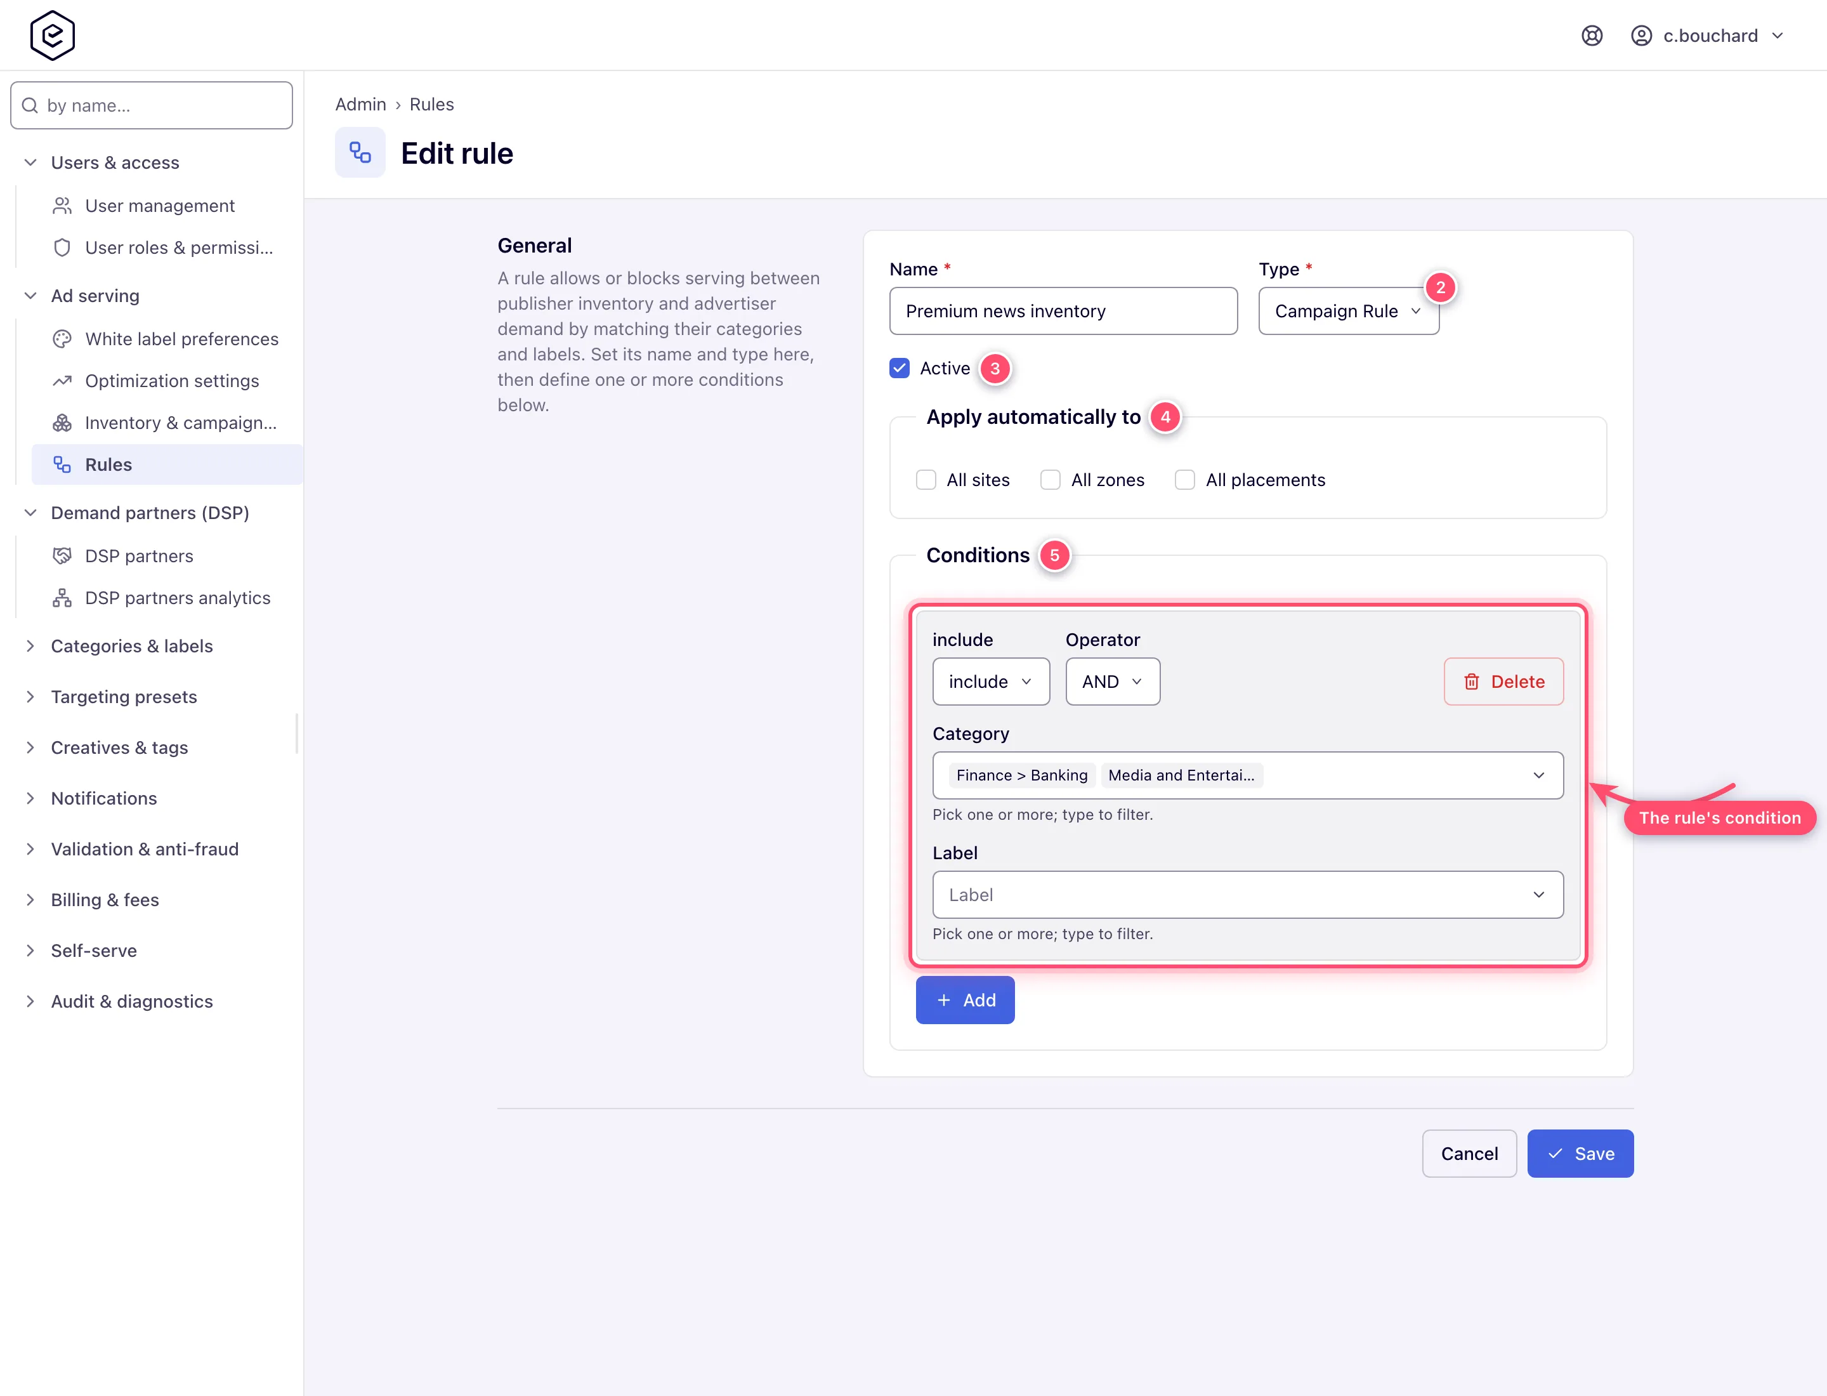
Task: Click the Delete condition button
Action: (x=1503, y=682)
